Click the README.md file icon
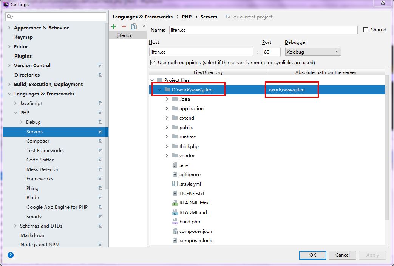The image size is (394, 266). (x=175, y=212)
